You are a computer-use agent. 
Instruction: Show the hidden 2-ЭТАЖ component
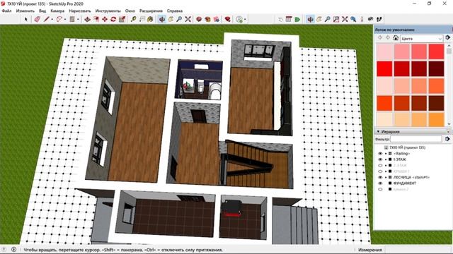tap(380, 166)
